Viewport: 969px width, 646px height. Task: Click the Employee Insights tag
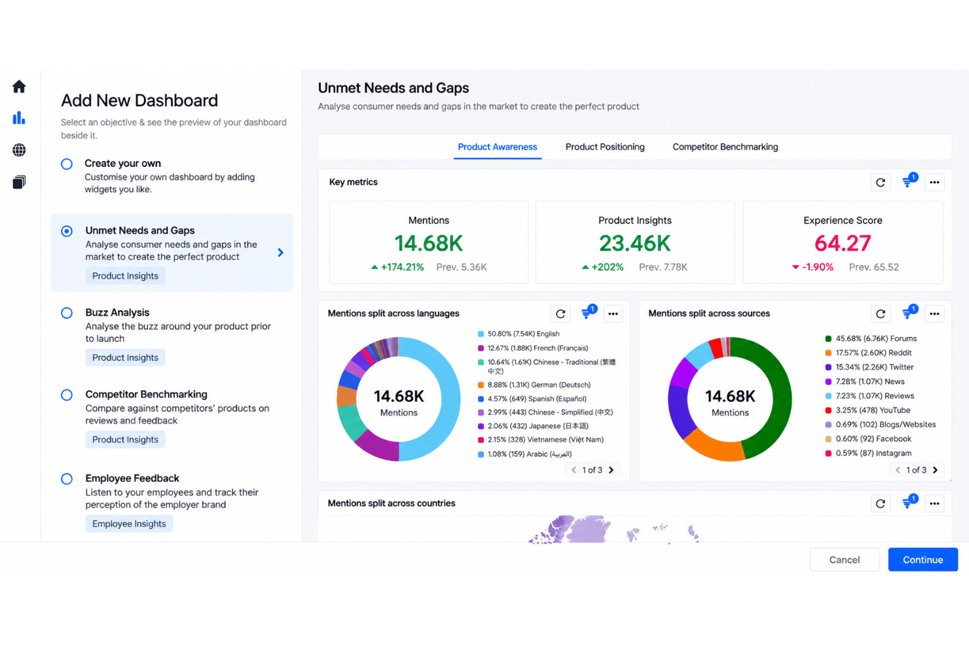tap(129, 524)
